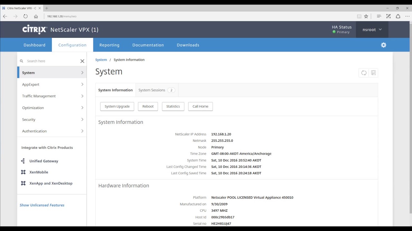Go to the Downloads tab
The width and height of the screenshot is (412, 231).
click(188, 45)
